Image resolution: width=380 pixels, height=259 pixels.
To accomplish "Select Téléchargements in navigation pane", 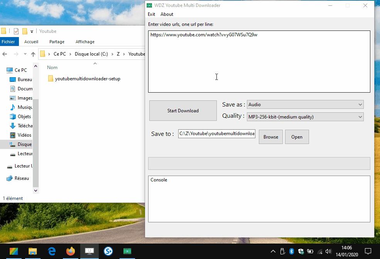I will [20, 125].
